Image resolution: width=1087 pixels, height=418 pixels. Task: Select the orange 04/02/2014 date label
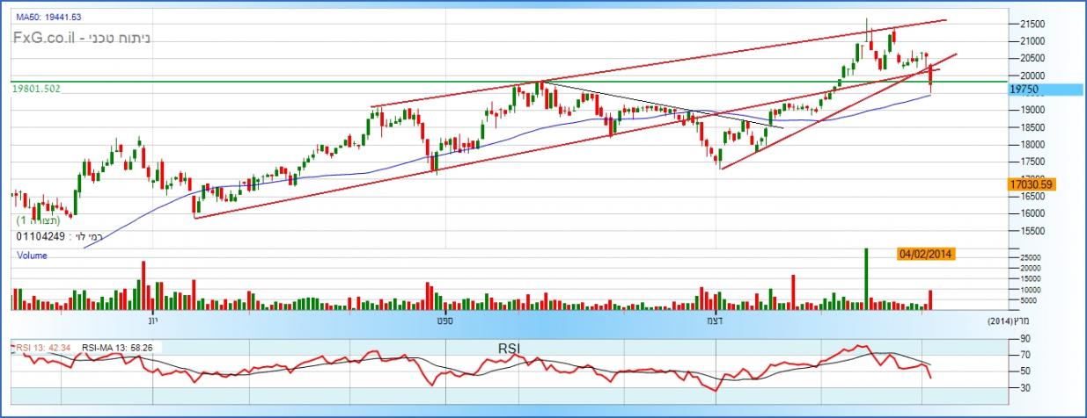pos(926,254)
